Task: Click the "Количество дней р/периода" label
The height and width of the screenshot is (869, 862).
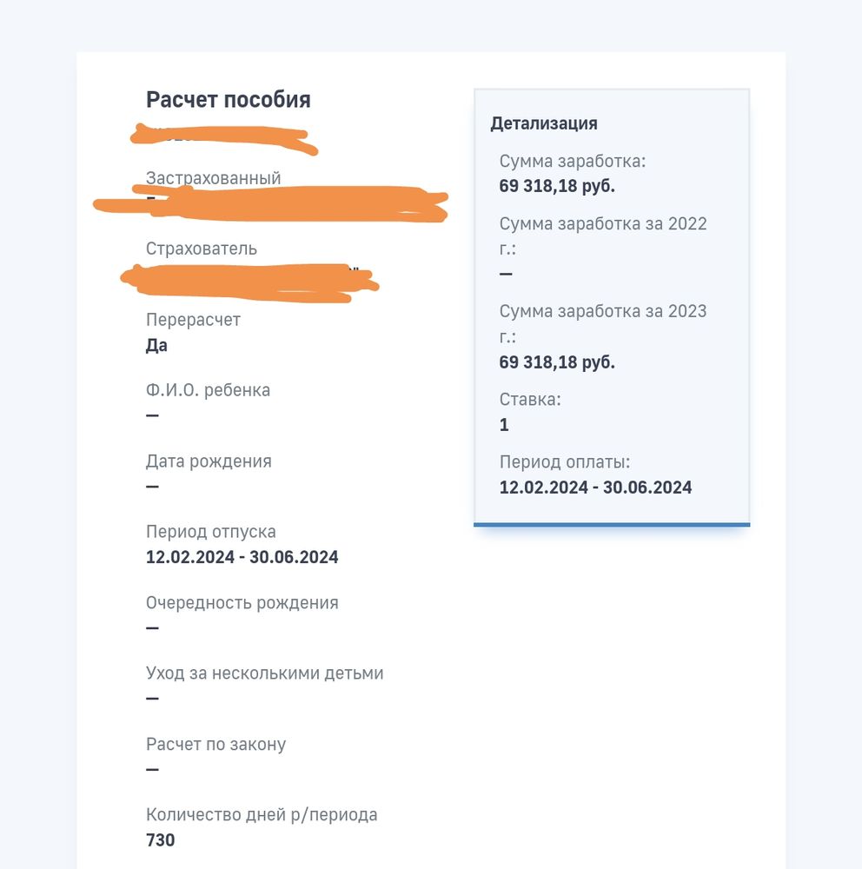Action: click(262, 815)
